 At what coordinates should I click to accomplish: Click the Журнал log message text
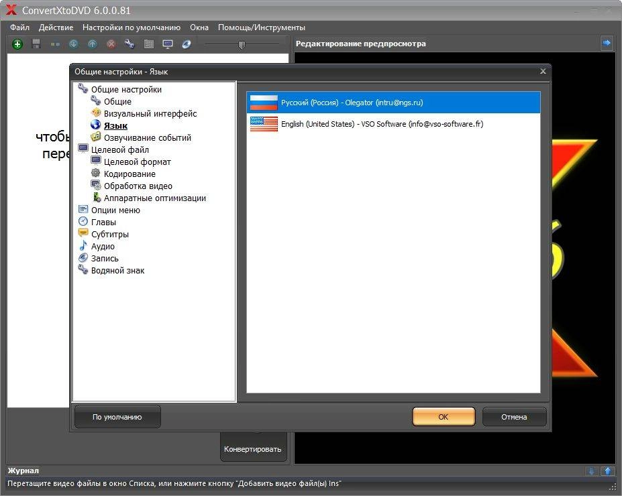pos(174,484)
